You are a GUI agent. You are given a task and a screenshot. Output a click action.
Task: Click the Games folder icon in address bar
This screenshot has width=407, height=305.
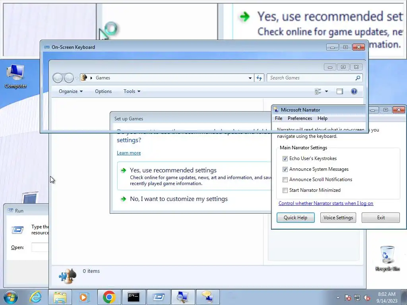click(x=84, y=77)
